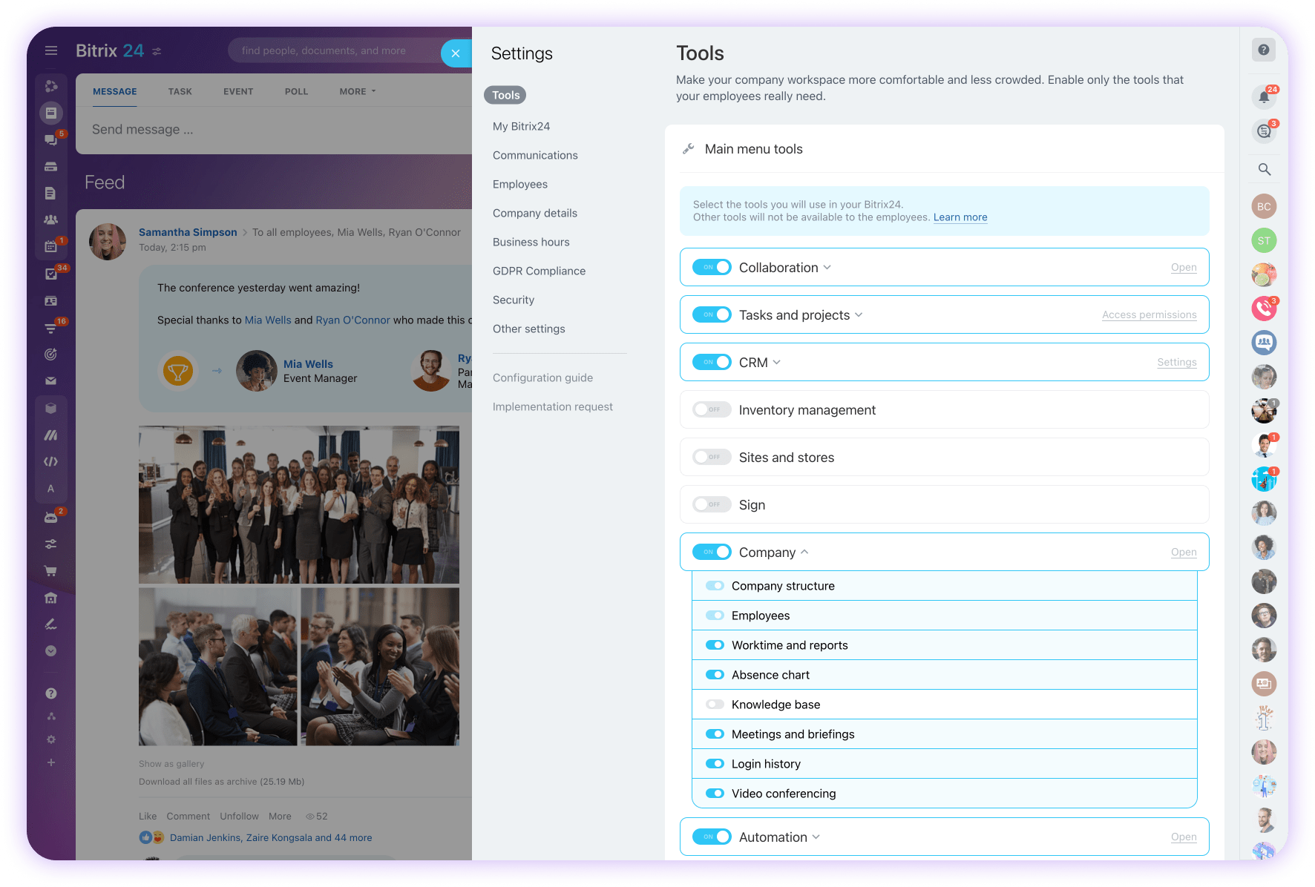
Task: Open notifications bell with badge 24
Action: tap(1264, 97)
